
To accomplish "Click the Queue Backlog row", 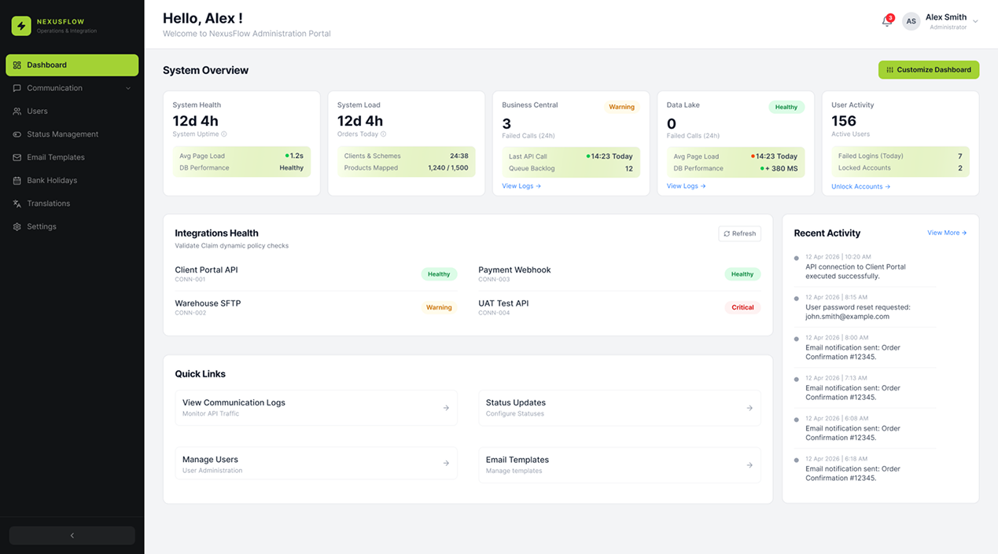I will [571, 168].
